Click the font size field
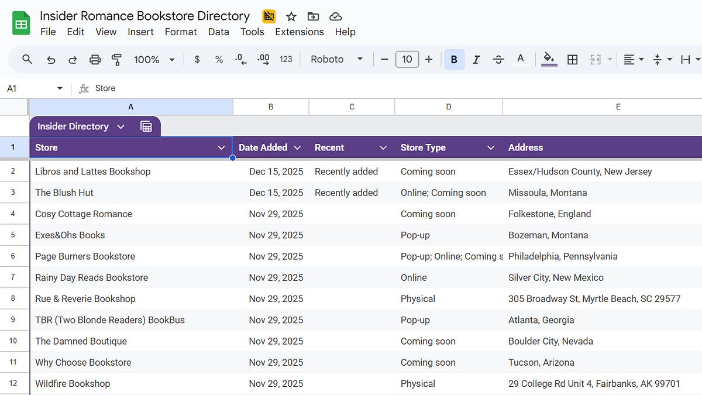 pos(407,59)
